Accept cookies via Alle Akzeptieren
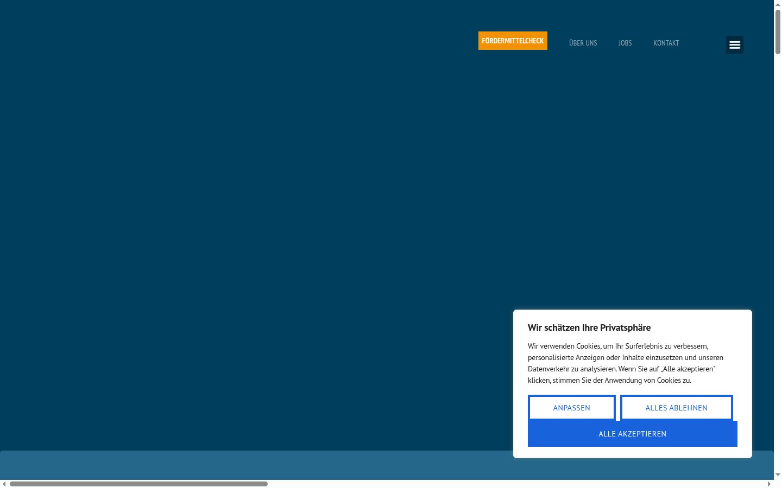This screenshot has width=782, height=488. pos(633,434)
